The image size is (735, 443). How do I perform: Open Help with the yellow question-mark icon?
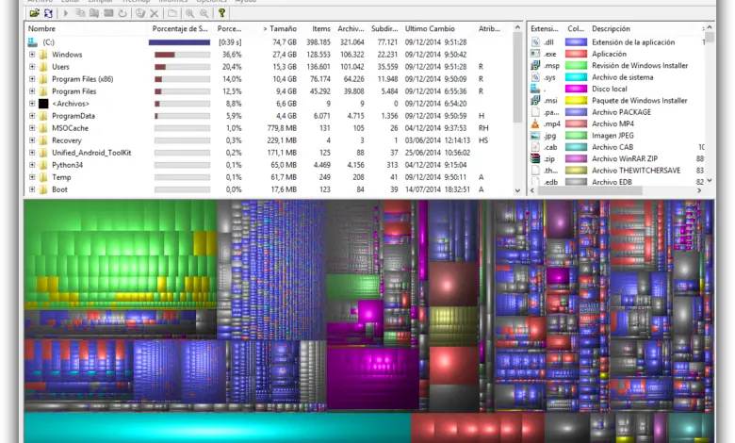click(221, 13)
